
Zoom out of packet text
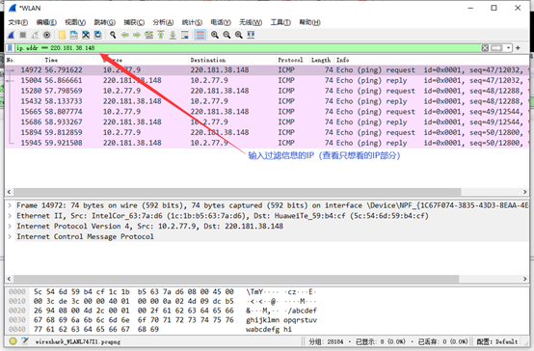(x=227, y=35)
